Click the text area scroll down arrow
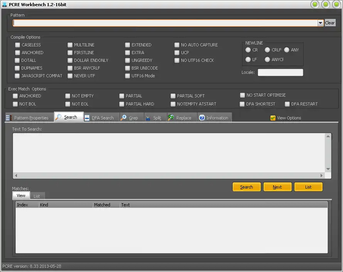This screenshot has height=272, width=343. 328,169
